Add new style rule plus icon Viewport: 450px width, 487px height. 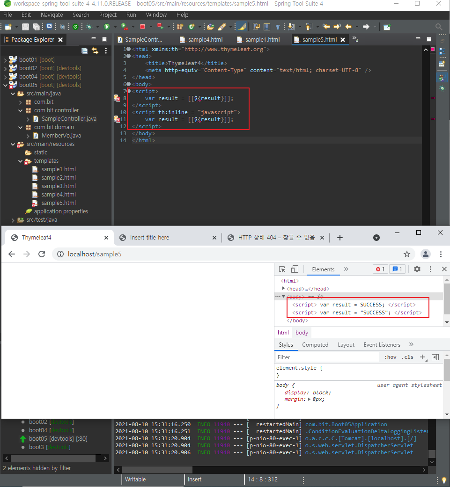point(422,357)
